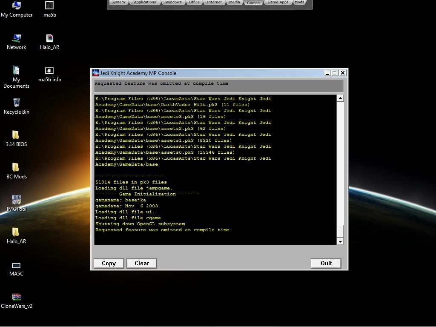Switch to the Mods tab
The width and height of the screenshot is (436, 327).
pyautogui.click(x=299, y=2)
